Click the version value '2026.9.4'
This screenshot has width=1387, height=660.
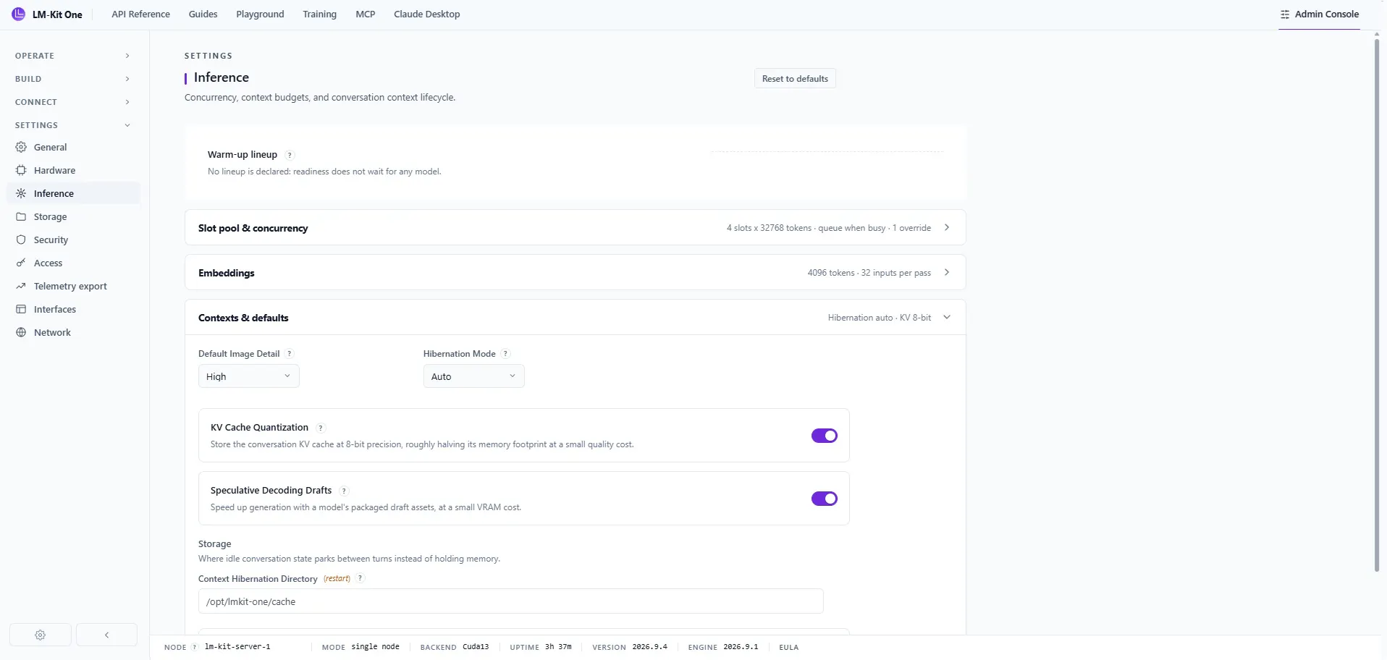(x=650, y=647)
